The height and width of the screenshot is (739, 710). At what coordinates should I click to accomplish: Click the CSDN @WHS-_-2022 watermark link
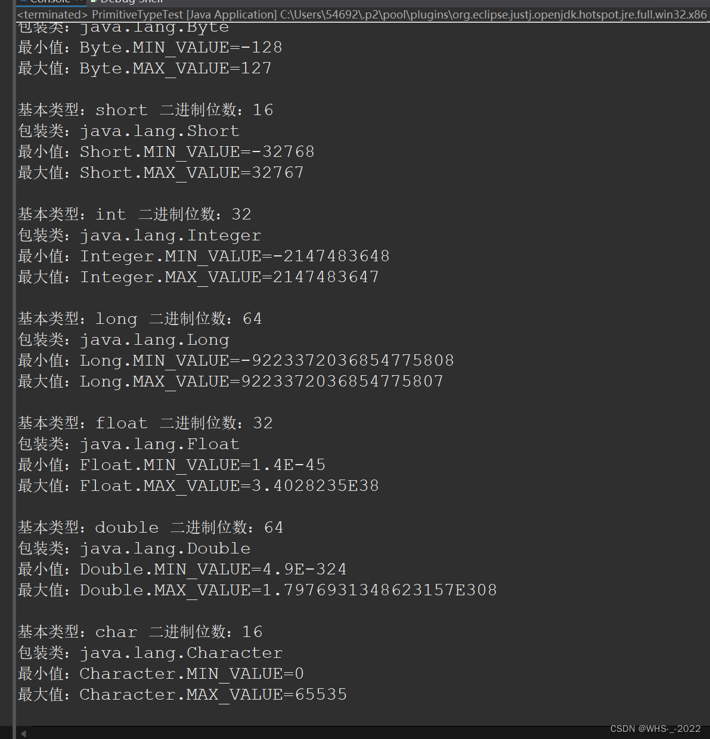[655, 728]
